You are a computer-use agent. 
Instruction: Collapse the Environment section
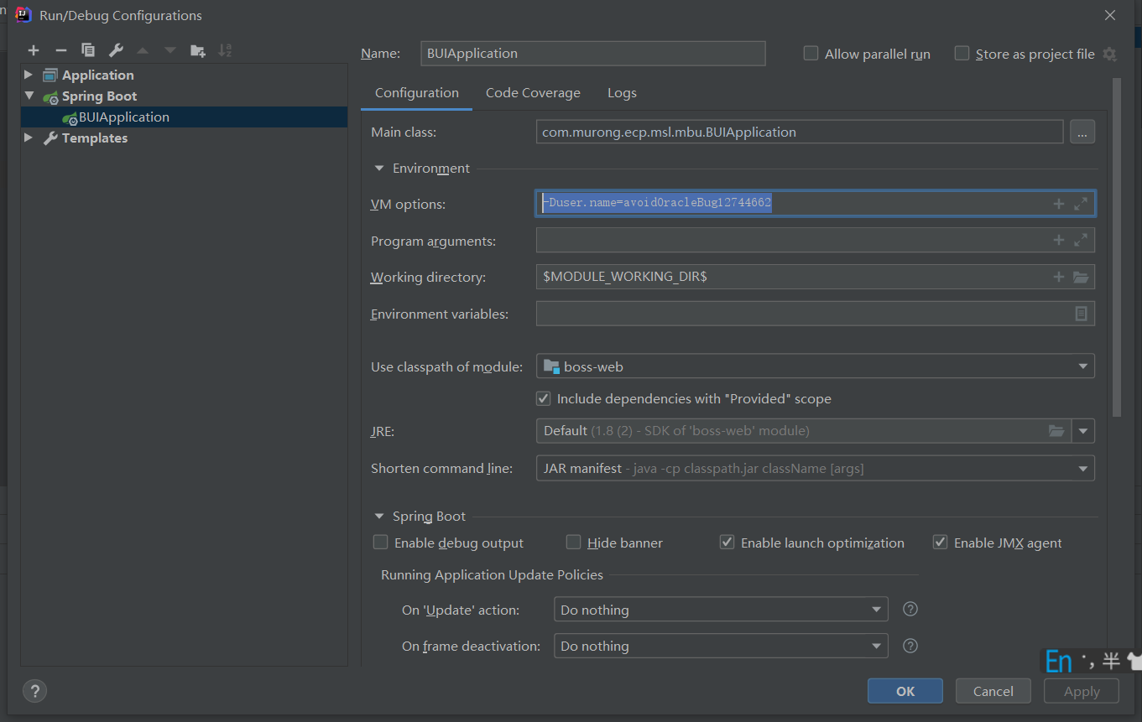click(379, 169)
